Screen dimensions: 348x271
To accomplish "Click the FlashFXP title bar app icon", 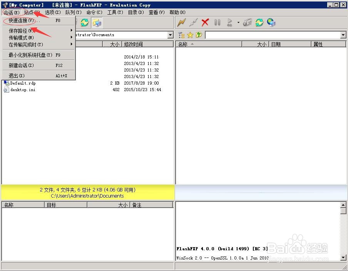I will pyautogui.click(x=5, y=5).
